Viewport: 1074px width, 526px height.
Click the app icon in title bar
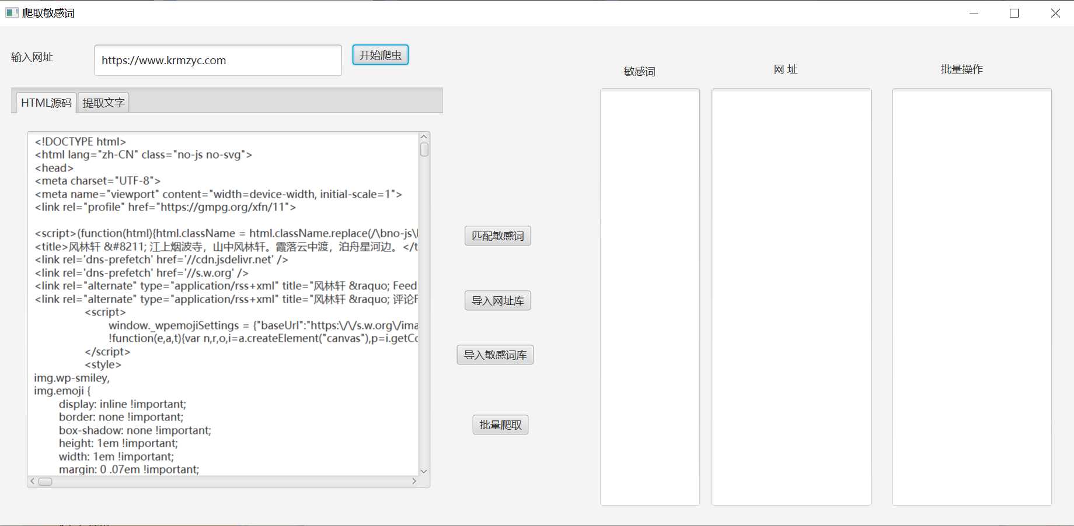click(x=12, y=13)
